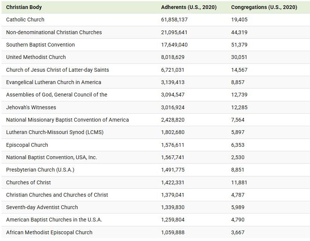Click the Christian Body column header
The width and height of the screenshot is (310, 241).
(x=24, y=7)
